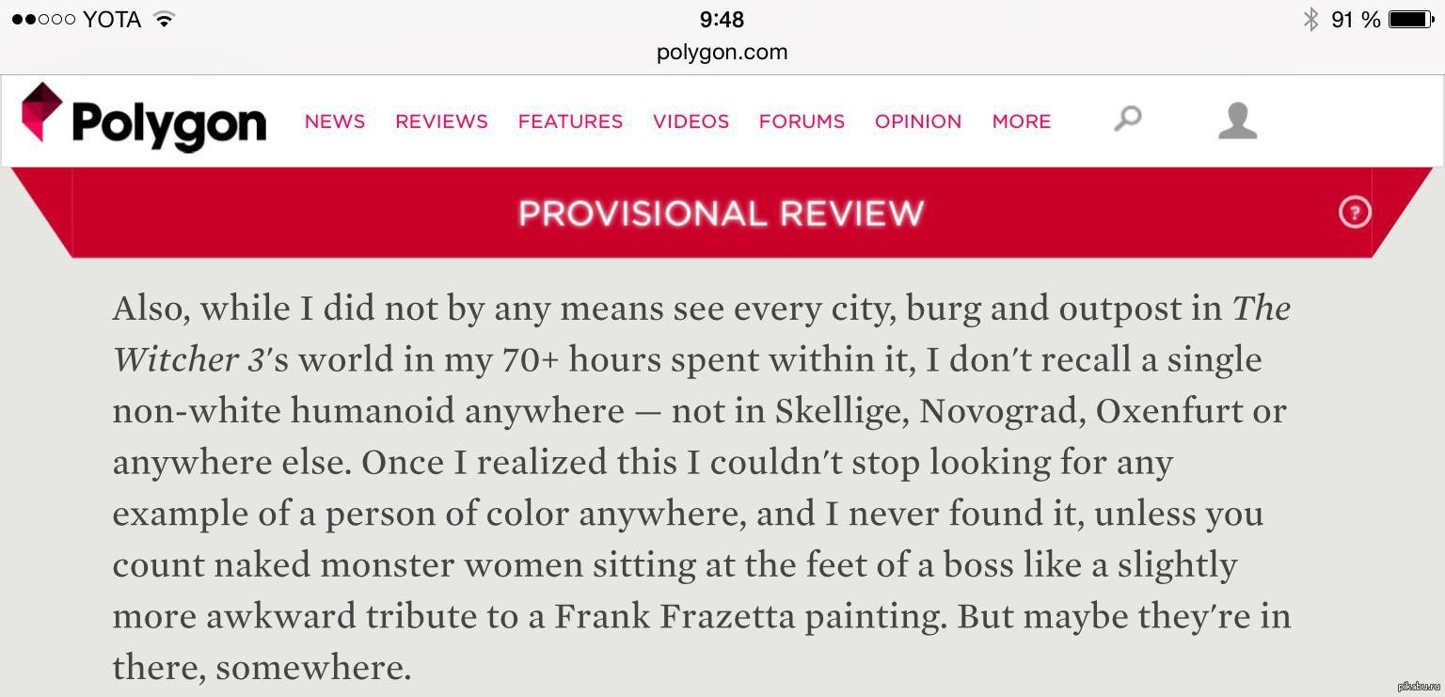Go to the REVIEWS section
Image resolution: width=1445 pixels, height=697 pixels.
point(441,121)
